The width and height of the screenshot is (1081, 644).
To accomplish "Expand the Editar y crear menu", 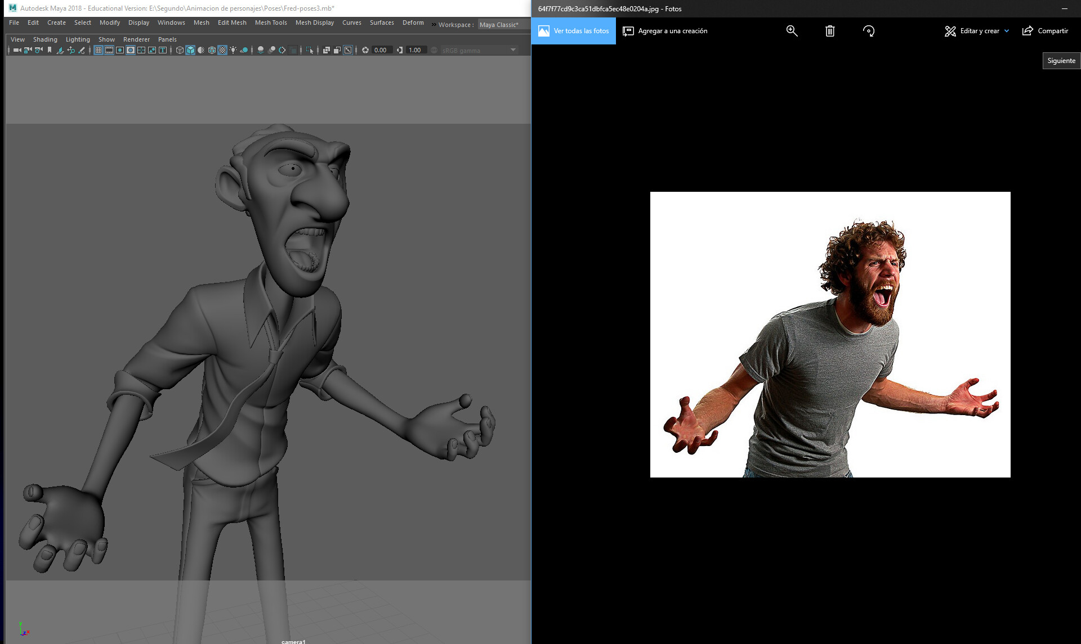I will point(977,31).
